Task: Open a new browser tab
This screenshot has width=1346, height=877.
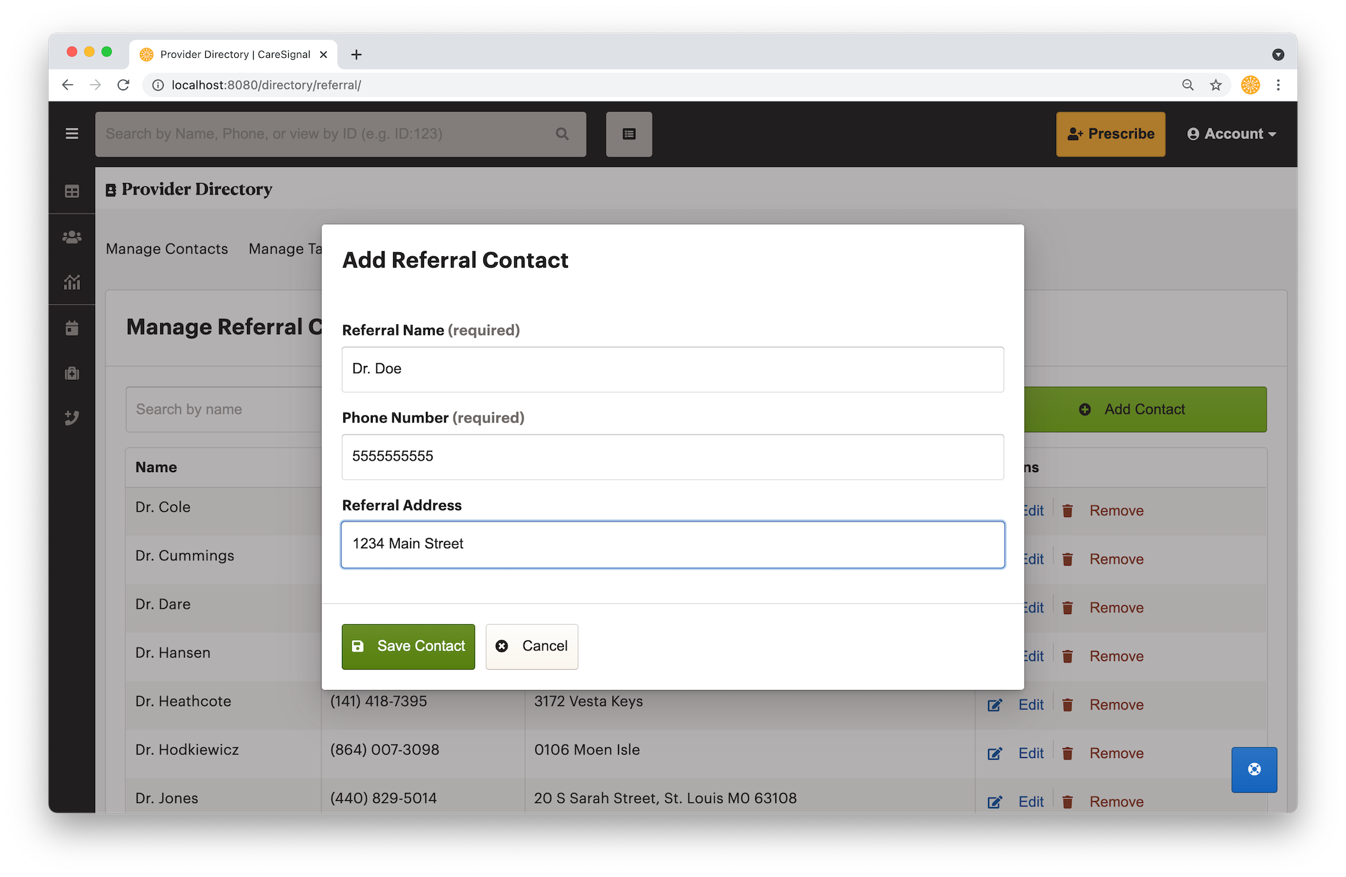Action: (357, 54)
